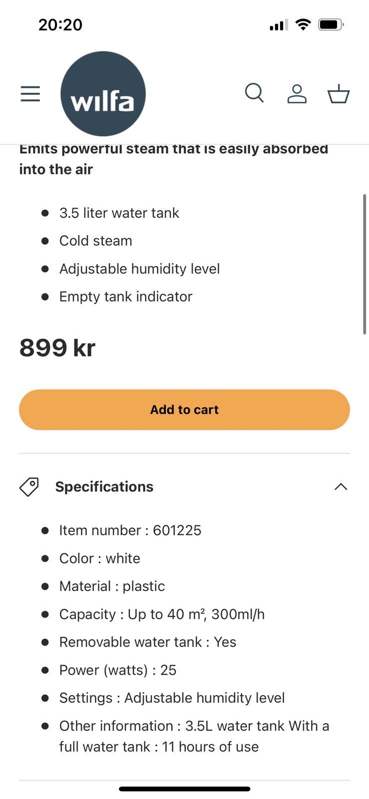Click the price tag icon beside Specifications

[x=29, y=486]
